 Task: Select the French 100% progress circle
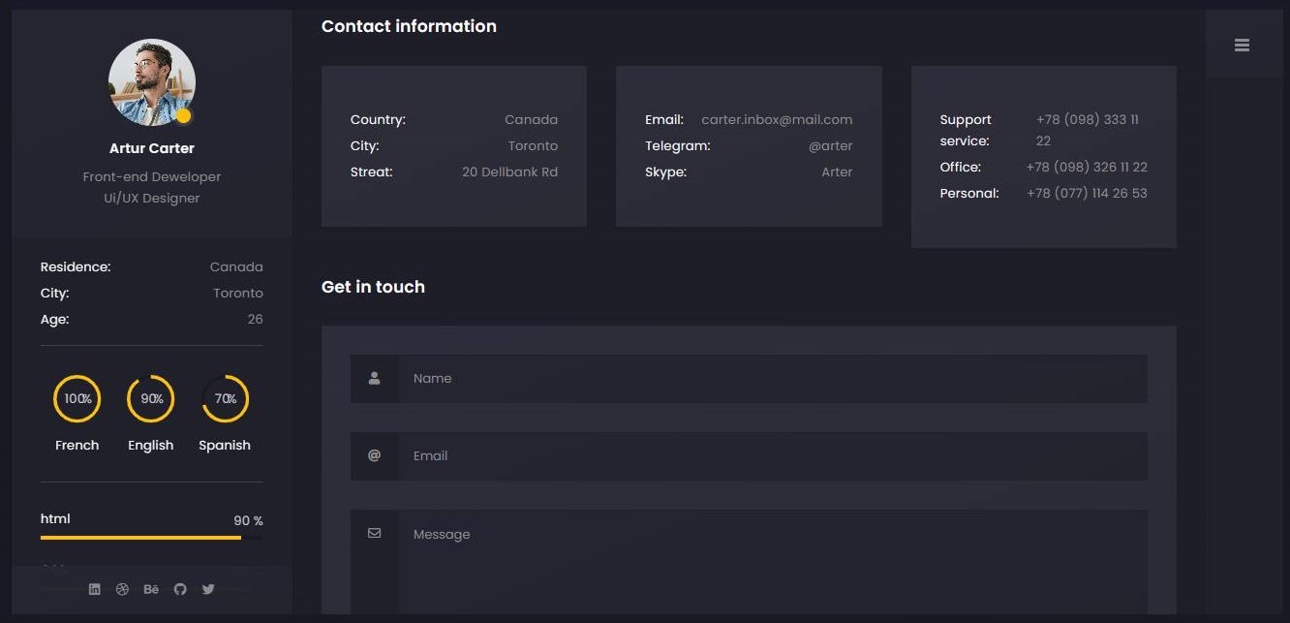coord(77,399)
